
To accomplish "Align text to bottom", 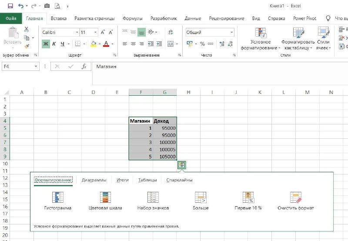I will tap(142, 32).
